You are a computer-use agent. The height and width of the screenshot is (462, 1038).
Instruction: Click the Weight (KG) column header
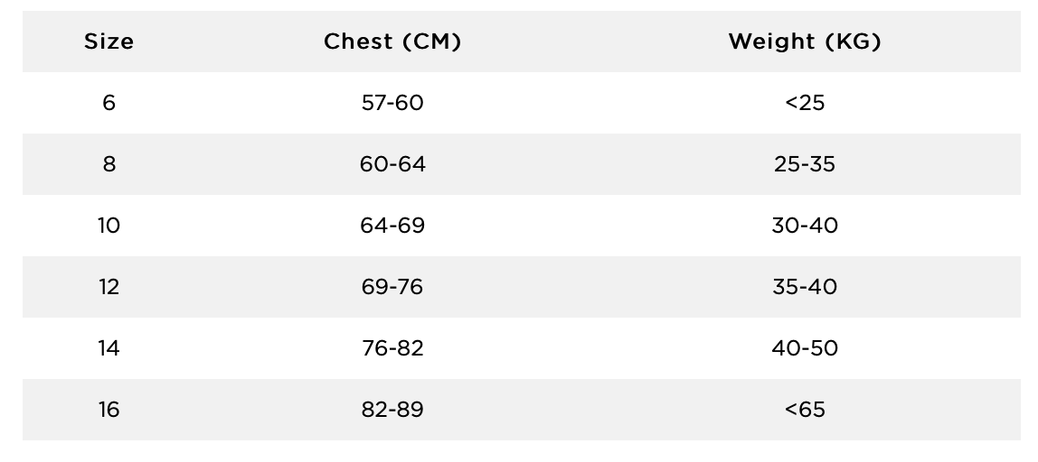click(805, 42)
